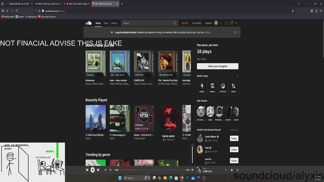The width and height of the screenshot is (324, 182).
Task: Toggle repeat in the player bar
Action: 110,170
